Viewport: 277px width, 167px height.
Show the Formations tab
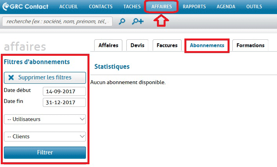tap(250, 46)
